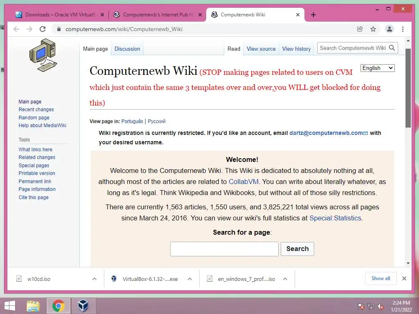Click the taskbar clock 2:24 PM

point(401,303)
